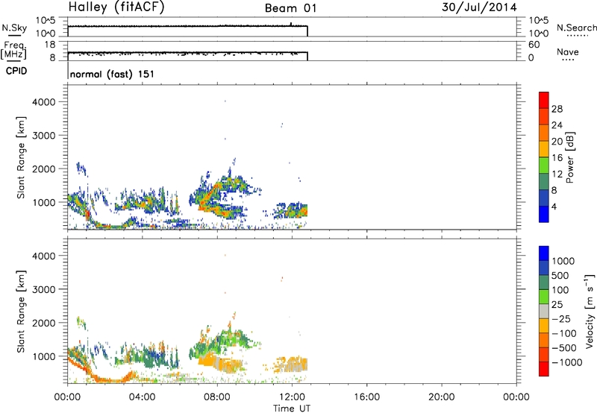
Task: Click the '04:00' time axis label
Action: (x=143, y=397)
